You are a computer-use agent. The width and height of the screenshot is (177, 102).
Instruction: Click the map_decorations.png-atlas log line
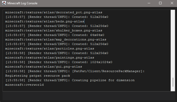click(56, 39)
